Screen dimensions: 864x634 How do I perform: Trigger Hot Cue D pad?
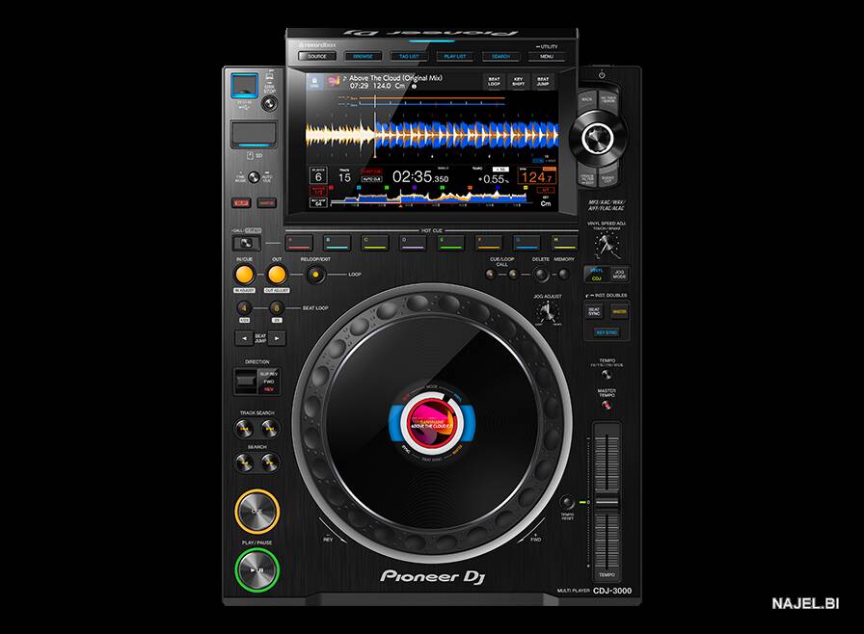point(413,242)
